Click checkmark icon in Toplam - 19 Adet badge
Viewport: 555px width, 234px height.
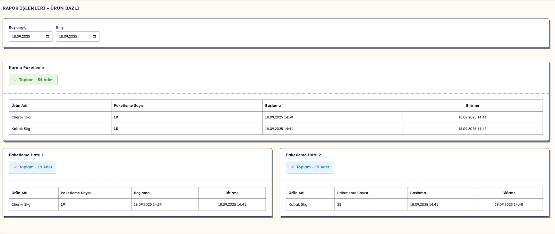(15, 167)
